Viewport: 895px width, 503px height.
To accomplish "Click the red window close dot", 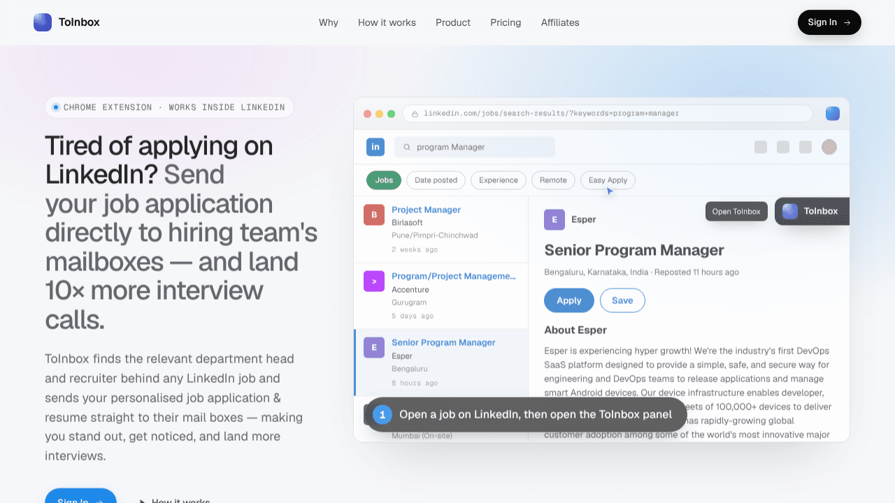I will tap(368, 114).
